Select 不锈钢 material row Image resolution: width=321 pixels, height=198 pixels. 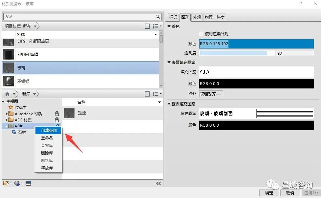pyautogui.click(x=80, y=81)
